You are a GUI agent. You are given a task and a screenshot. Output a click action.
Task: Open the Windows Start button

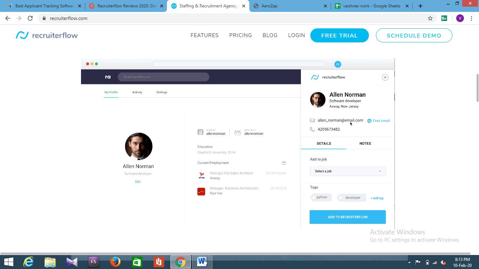(9, 262)
